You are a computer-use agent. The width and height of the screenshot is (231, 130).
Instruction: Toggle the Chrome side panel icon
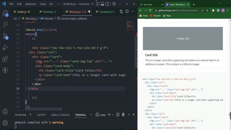(218, 10)
